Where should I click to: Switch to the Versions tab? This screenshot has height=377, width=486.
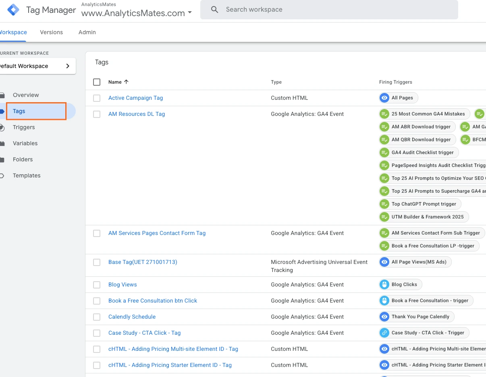[52, 32]
